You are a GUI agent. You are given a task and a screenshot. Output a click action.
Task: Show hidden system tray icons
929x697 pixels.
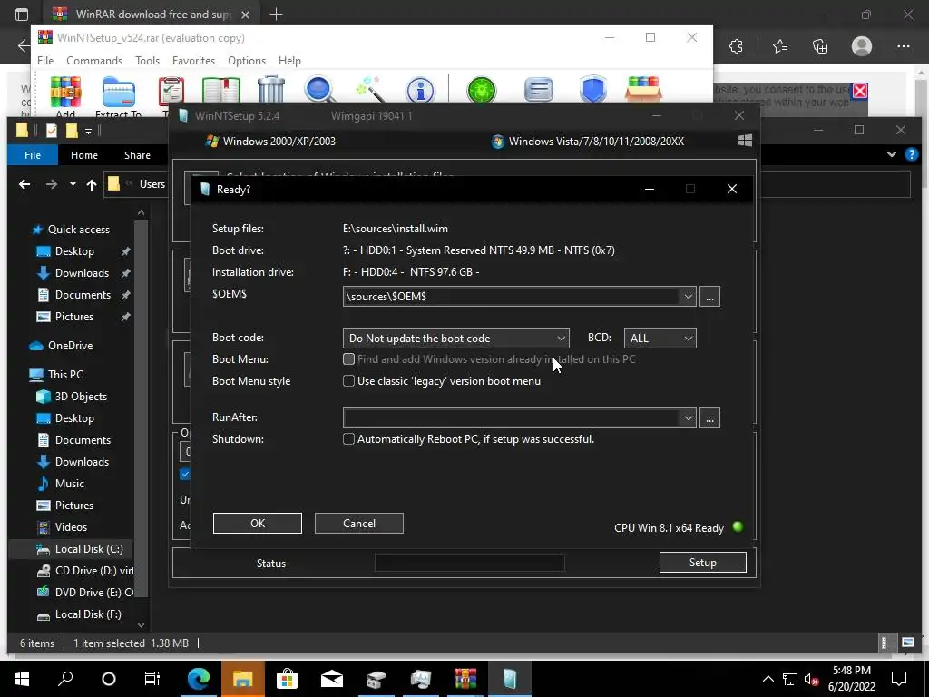click(768, 679)
